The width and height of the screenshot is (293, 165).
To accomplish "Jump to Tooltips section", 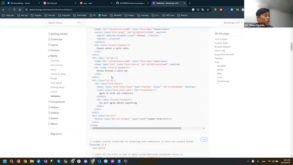I will pyautogui.click(x=218, y=58).
